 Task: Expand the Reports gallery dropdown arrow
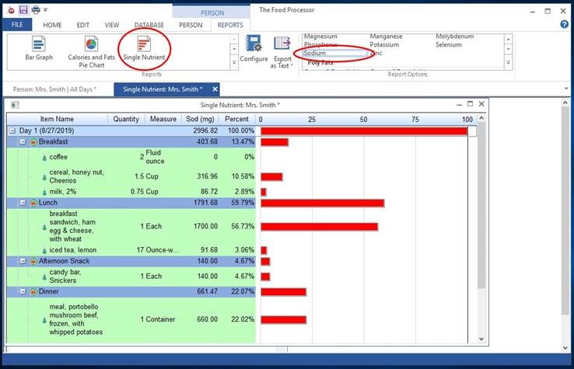pos(234,63)
